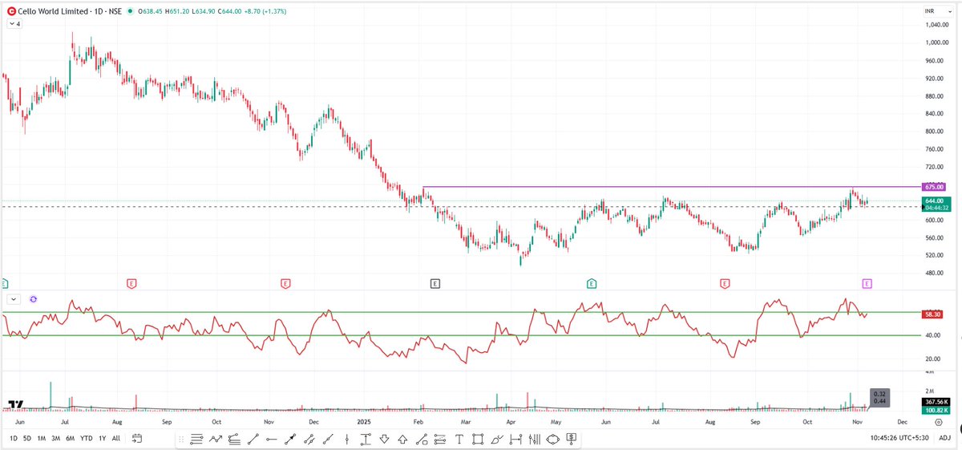Switch to the 1D time range
962x450 pixels.
tap(14, 438)
